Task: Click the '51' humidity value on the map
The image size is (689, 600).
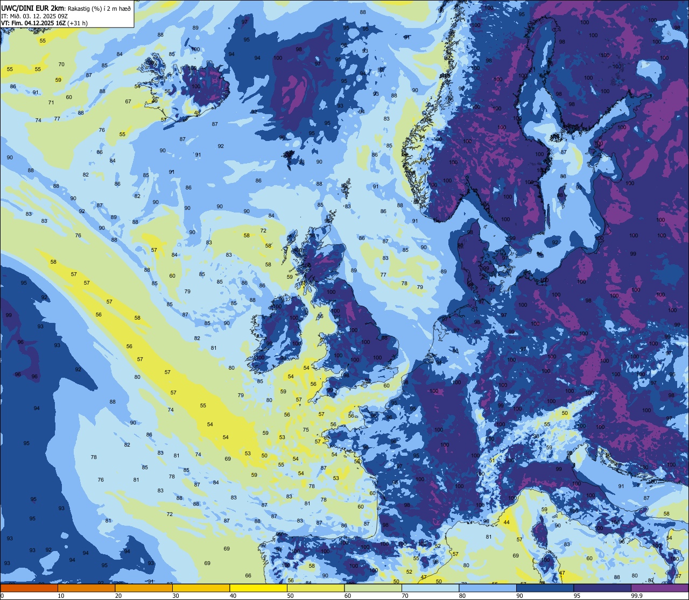Action: (x=492, y=460)
